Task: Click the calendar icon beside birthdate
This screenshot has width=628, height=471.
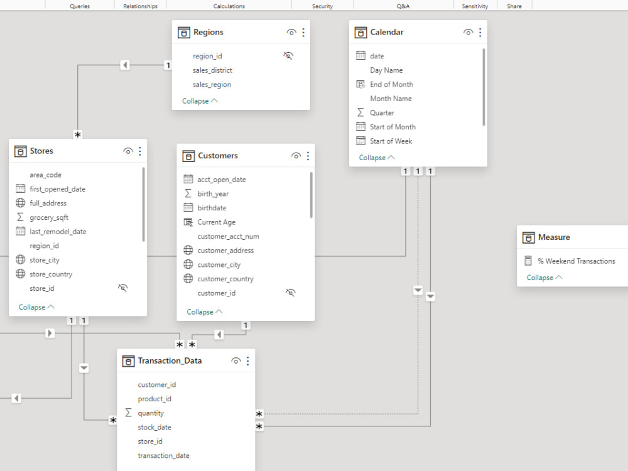Action: (x=189, y=207)
